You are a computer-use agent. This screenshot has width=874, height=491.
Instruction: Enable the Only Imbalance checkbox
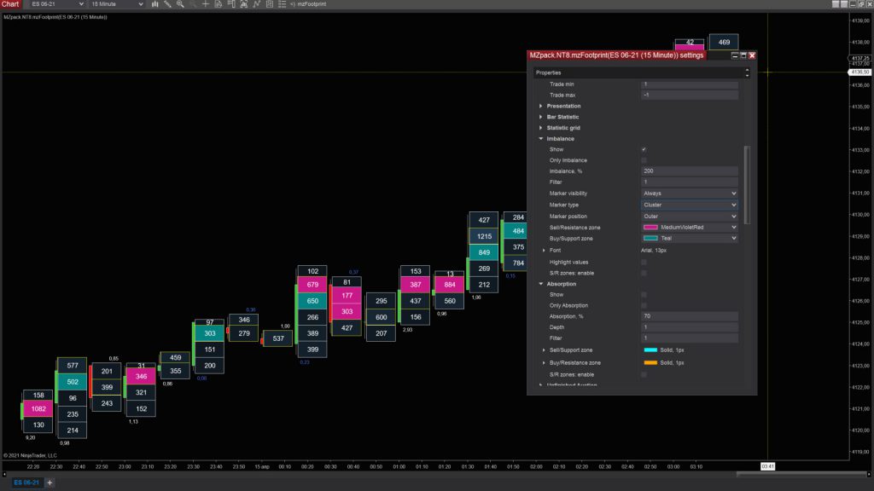click(x=644, y=160)
